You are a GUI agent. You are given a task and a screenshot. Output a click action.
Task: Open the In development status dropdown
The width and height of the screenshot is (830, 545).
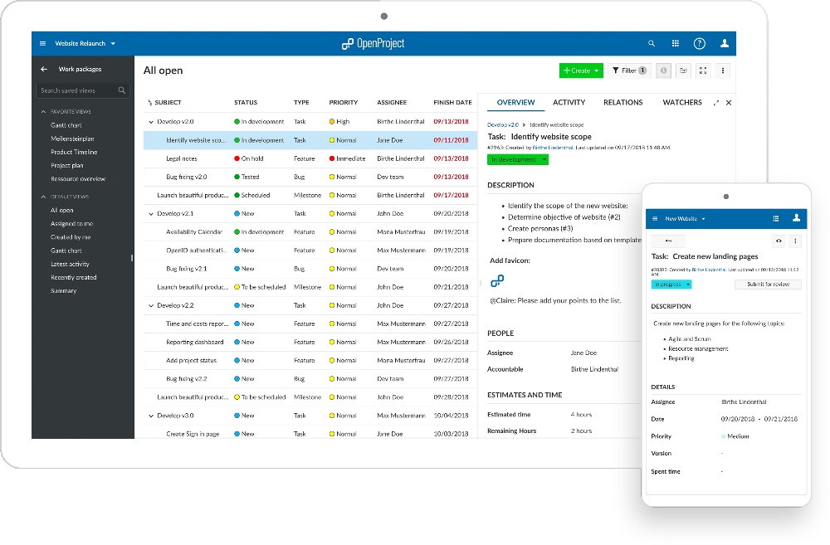pos(517,159)
